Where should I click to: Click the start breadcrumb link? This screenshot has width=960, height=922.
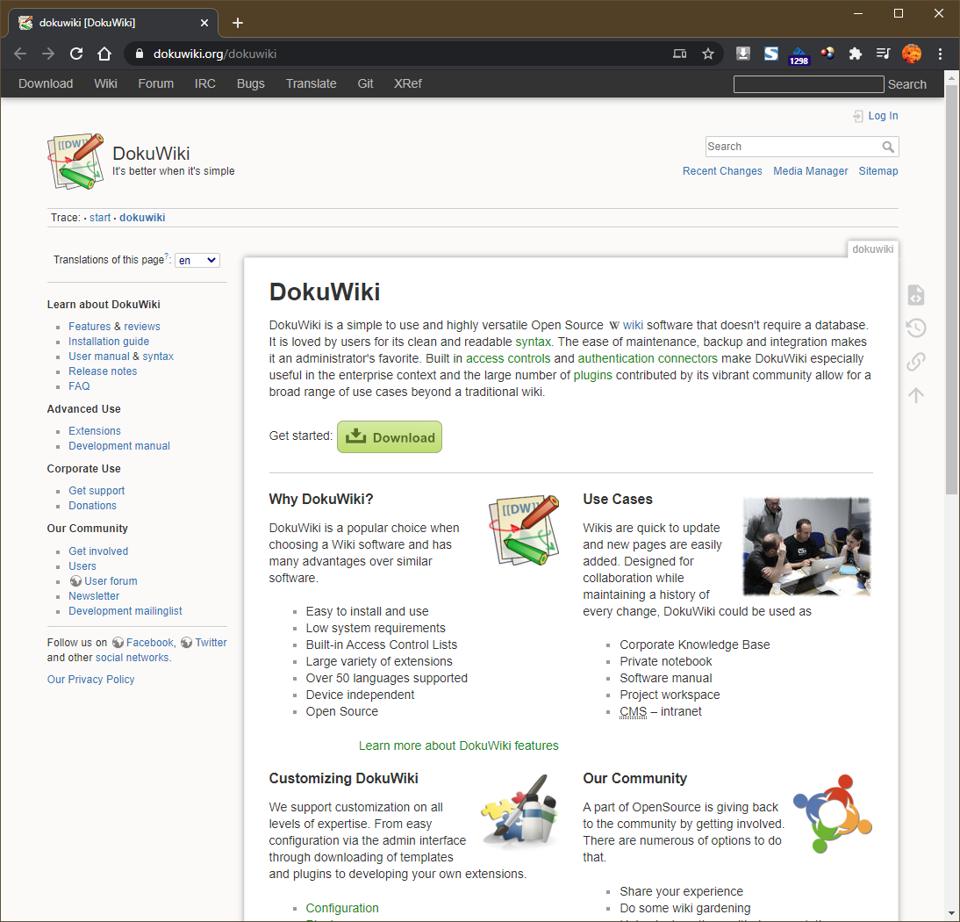coord(100,218)
